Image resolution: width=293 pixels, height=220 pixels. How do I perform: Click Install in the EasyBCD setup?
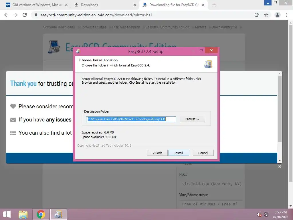[179, 153]
